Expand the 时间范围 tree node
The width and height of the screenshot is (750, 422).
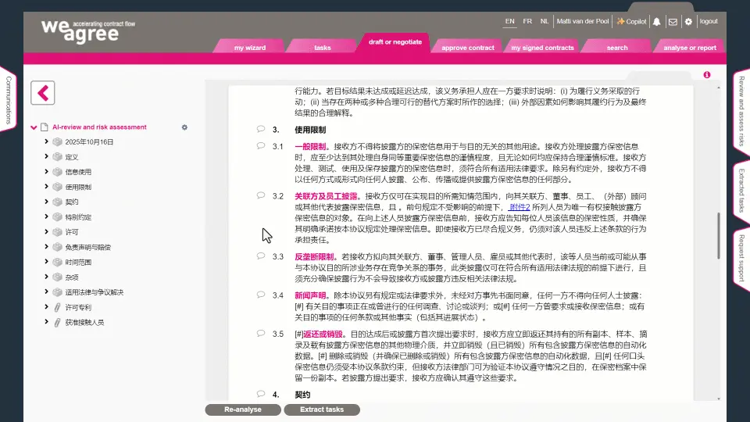(46, 262)
